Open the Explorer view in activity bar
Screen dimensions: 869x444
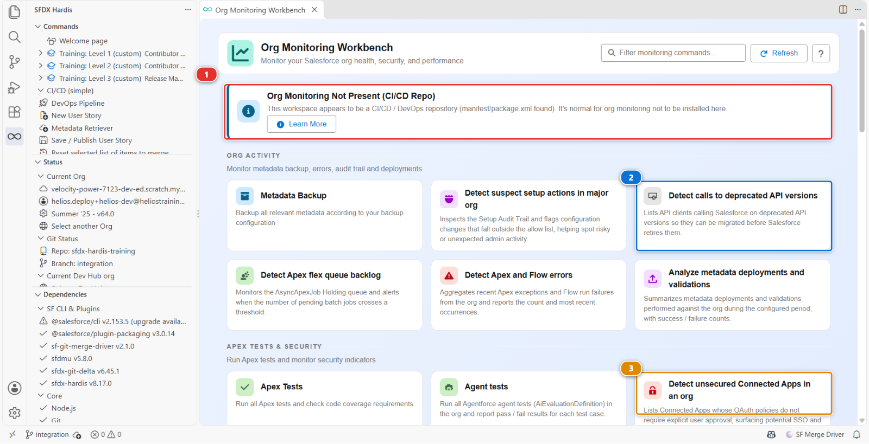(15, 12)
